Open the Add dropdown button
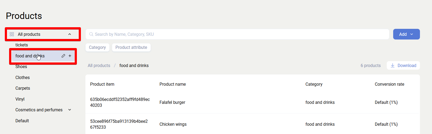The image size is (432, 134). [406, 34]
